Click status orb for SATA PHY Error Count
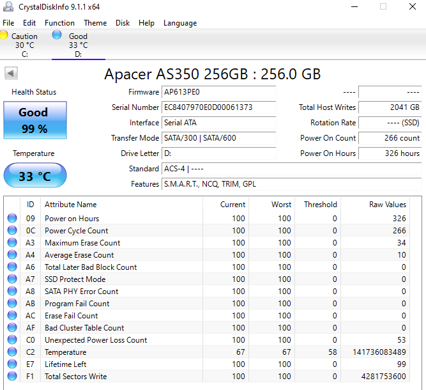 (12, 291)
